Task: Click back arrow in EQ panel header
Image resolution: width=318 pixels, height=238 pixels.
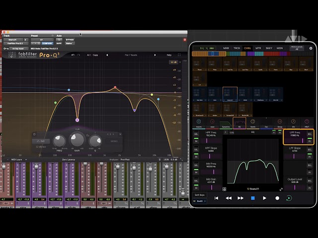Action: [x=226, y=132]
